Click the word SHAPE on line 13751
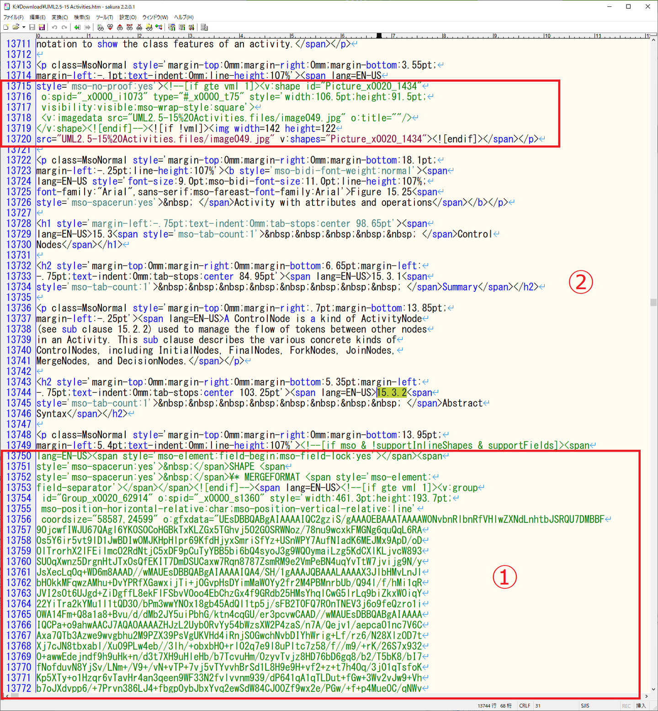Screen dimensions: 658x711 pos(242,467)
